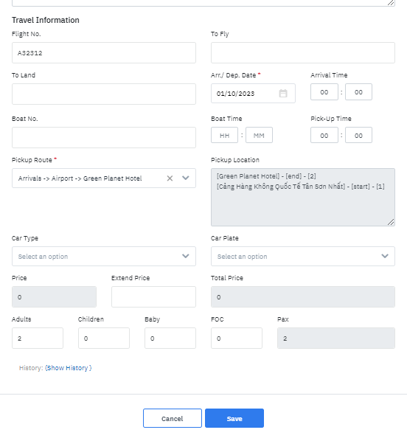Select the Boat Time MM box

tap(259, 135)
